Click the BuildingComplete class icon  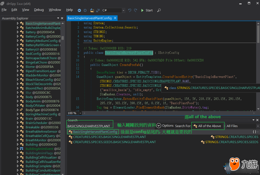(x=22, y=166)
